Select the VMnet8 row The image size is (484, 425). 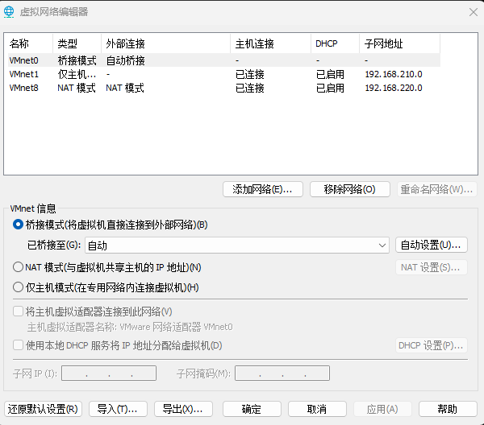coord(223,88)
